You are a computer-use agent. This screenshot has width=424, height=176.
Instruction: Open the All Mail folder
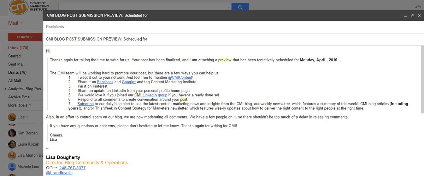(x=14, y=81)
